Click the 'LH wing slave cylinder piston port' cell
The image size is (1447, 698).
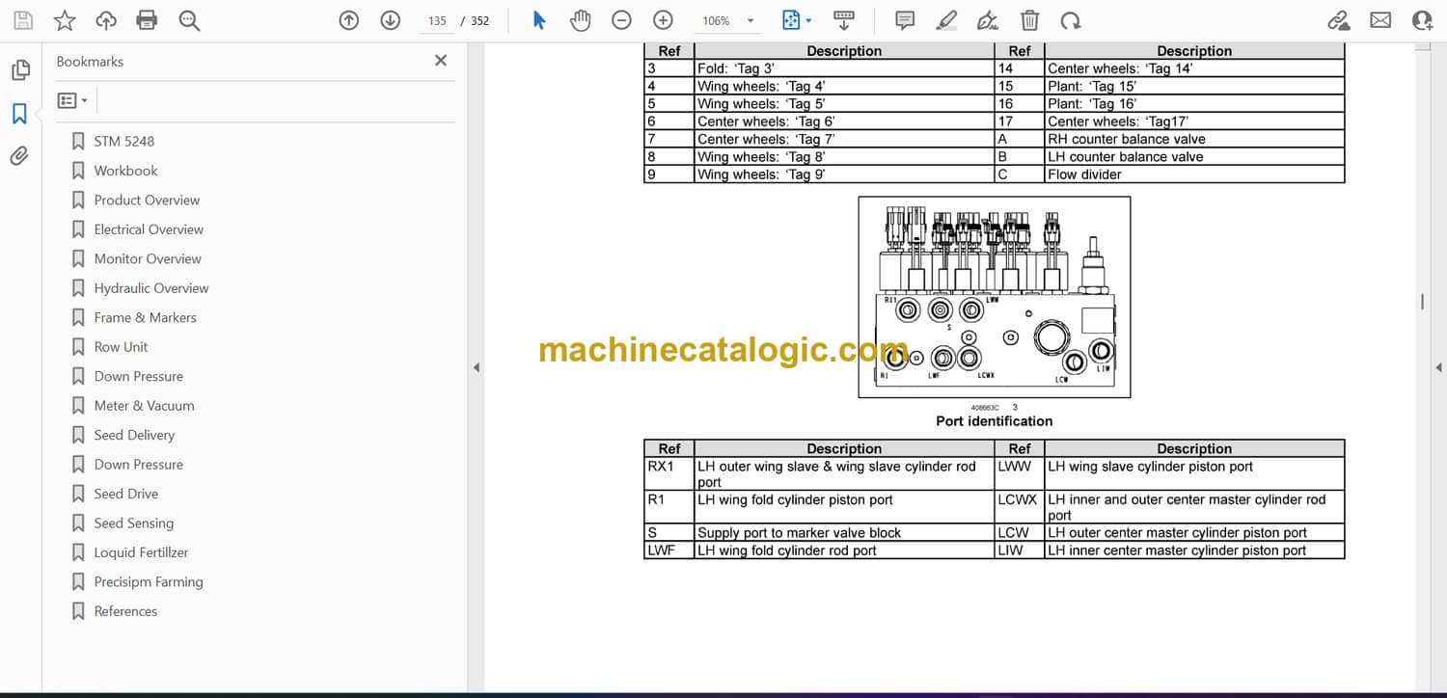(x=1194, y=474)
